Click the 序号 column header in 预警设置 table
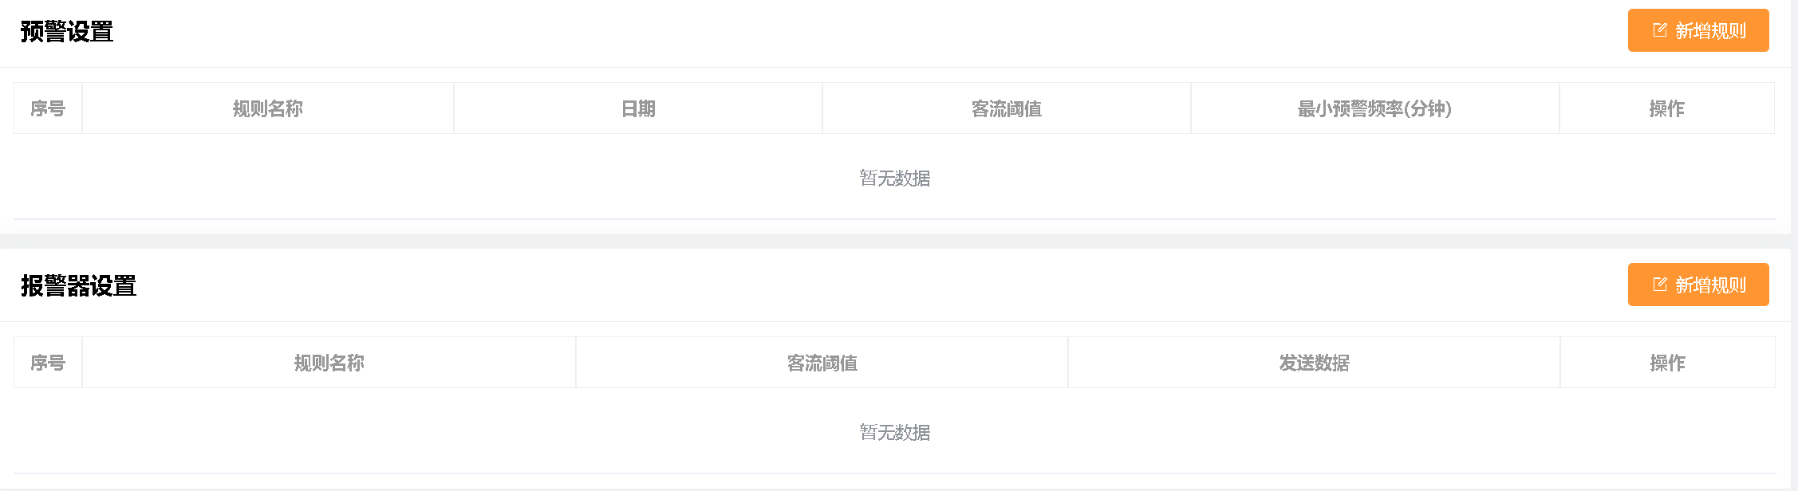Screen dimensions: 1798x491 pyautogui.click(x=48, y=108)
